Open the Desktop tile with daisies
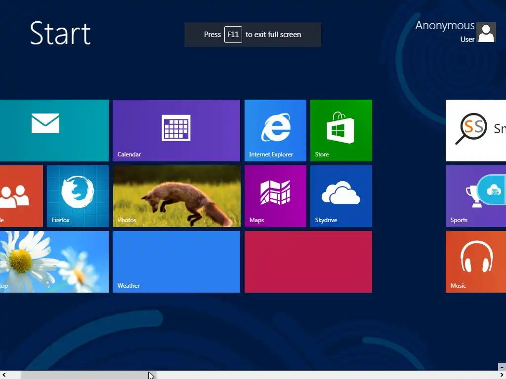 click(x=54, y=262)
